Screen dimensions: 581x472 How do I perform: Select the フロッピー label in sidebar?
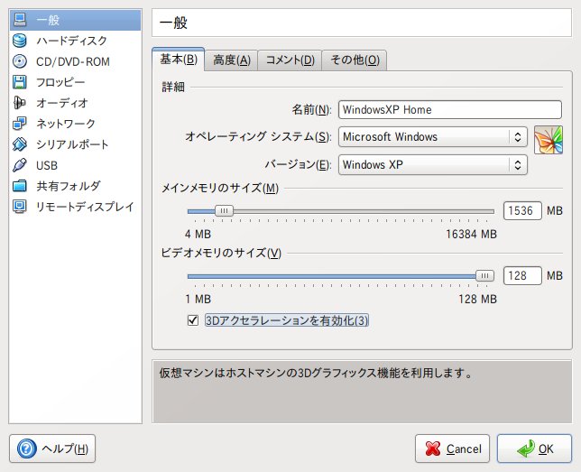(x=60, y=82)
